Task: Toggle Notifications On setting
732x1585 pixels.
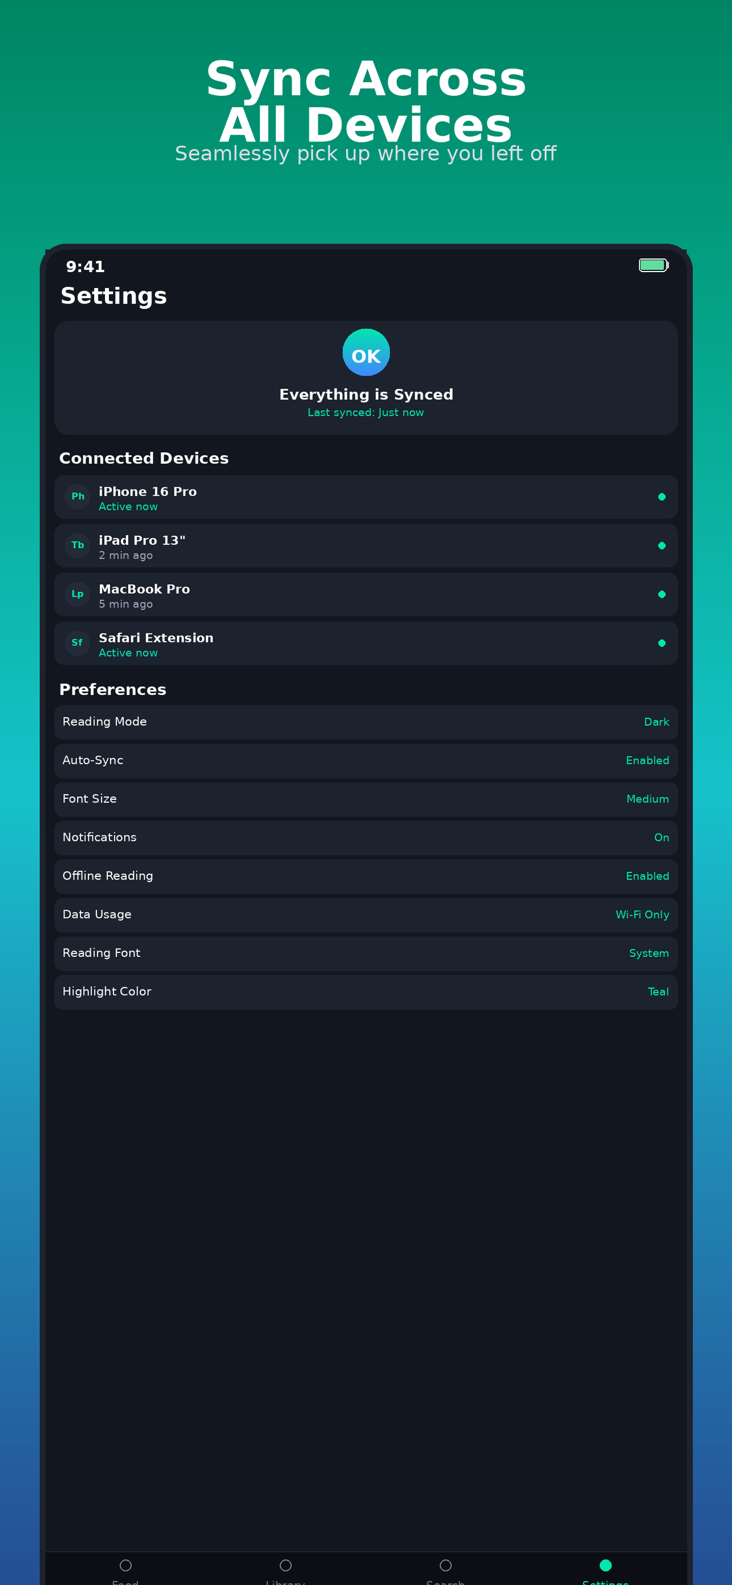Action: click(x=365, y=838)
